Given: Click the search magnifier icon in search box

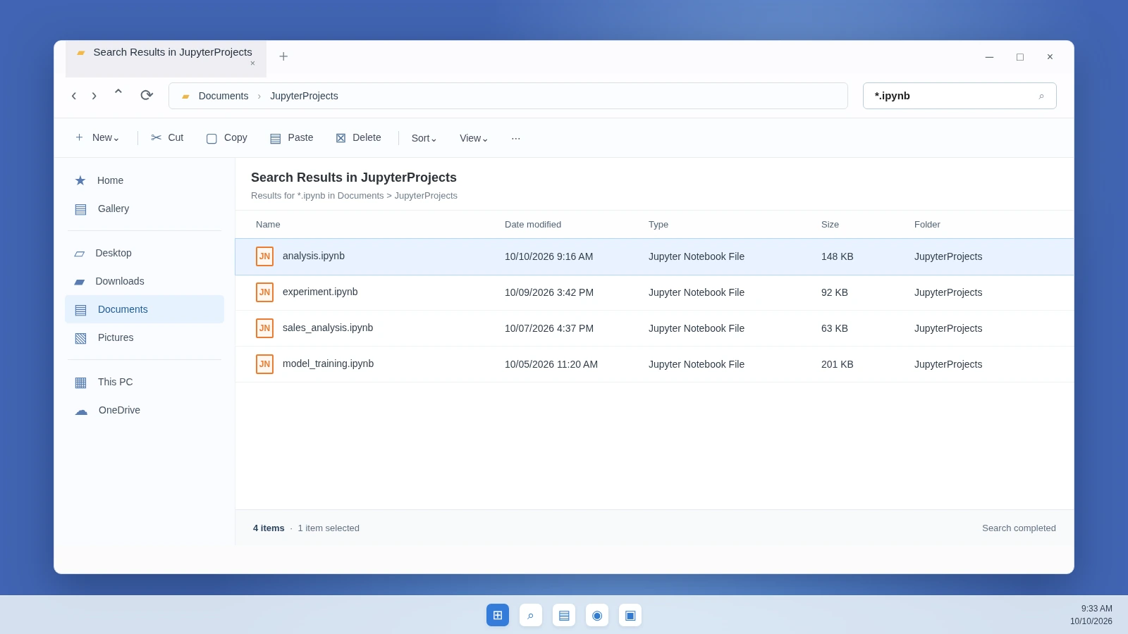Looking at the screenshot, I should (x=1041, y=96).
